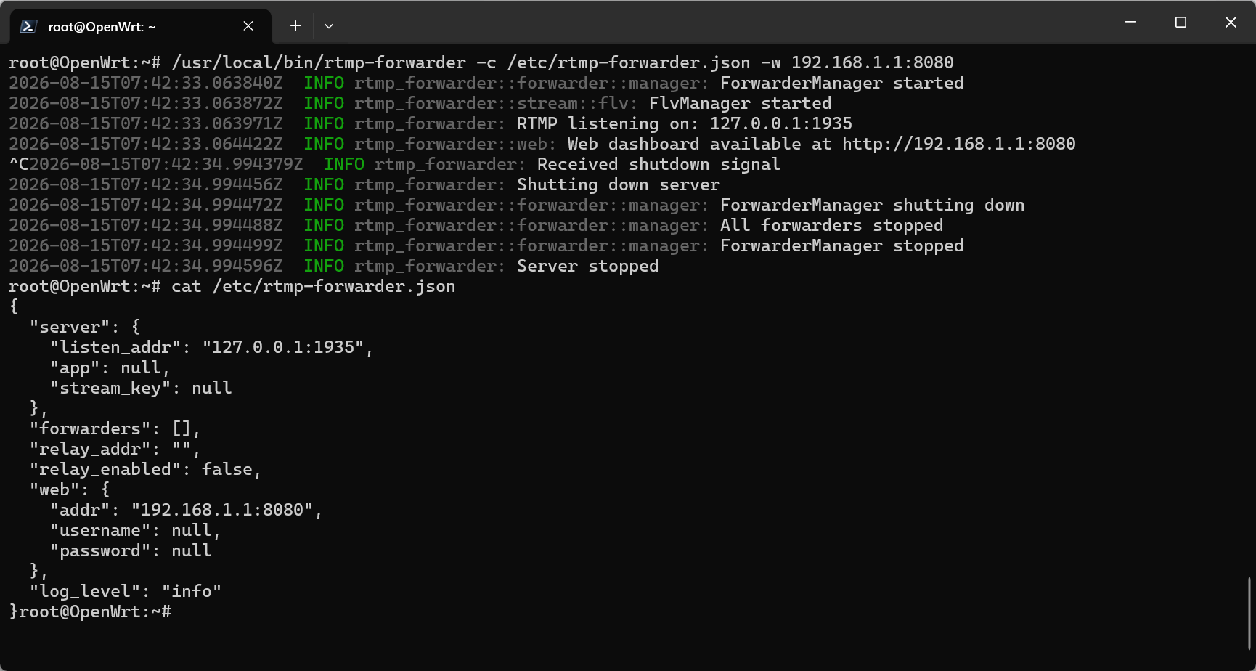The width and height of the screenshot is (1256, 671).
Task: Click the command prompt cursor on the last line
Action: [182, 611]
